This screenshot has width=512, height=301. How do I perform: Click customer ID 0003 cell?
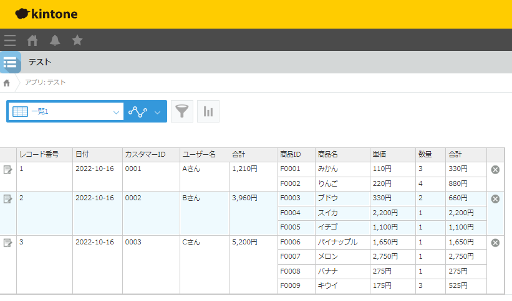(151, 264)
